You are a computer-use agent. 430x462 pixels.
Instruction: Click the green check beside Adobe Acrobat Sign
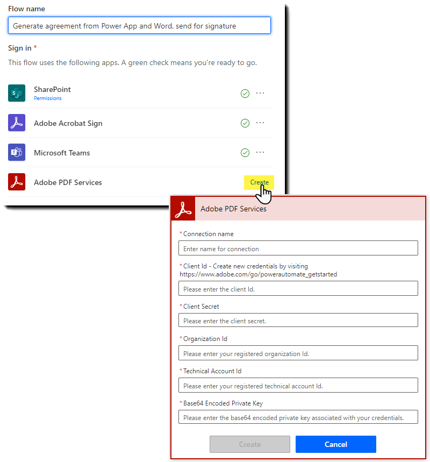point(245,123)
